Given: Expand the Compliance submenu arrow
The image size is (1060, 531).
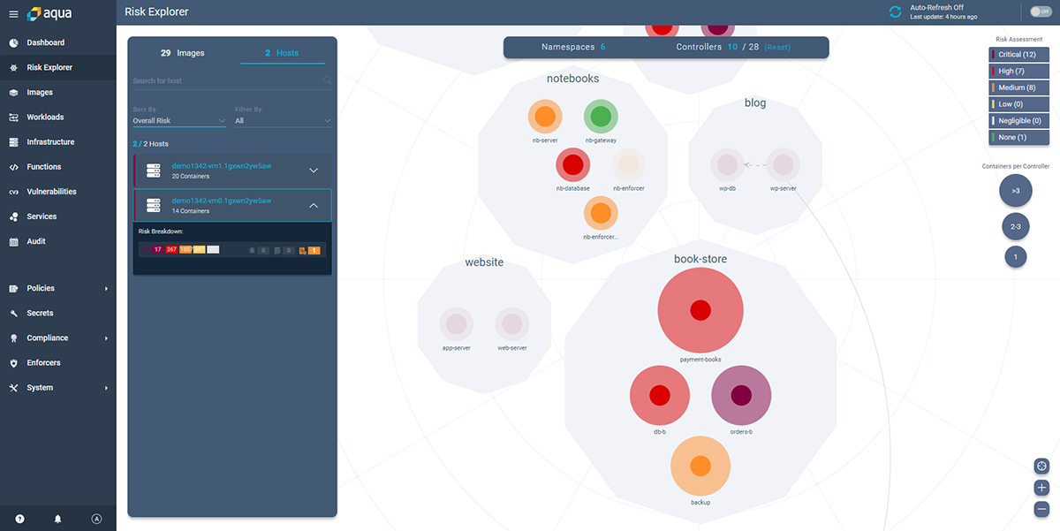Looking at the screenshot, I should click(x=106, y=338).
